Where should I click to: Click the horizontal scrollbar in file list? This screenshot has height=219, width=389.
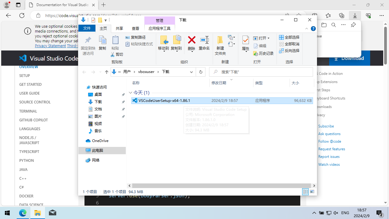click(222, 186)
